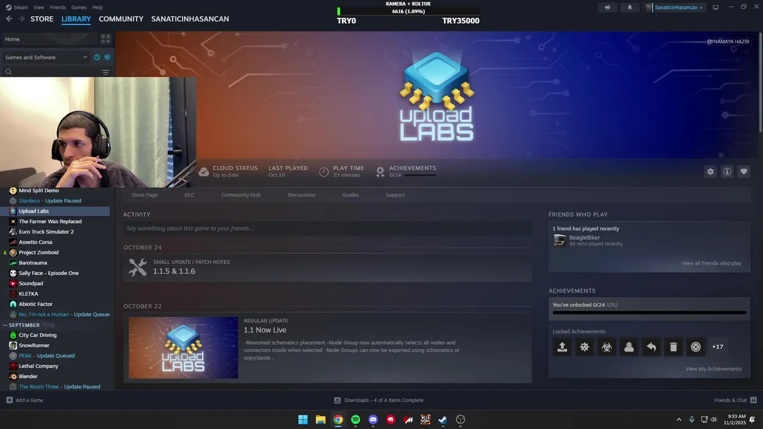Click the library search magnifier icon
The width and height of the screenshot is (763, 429).
pyautogui.click(x=8, y=72)
